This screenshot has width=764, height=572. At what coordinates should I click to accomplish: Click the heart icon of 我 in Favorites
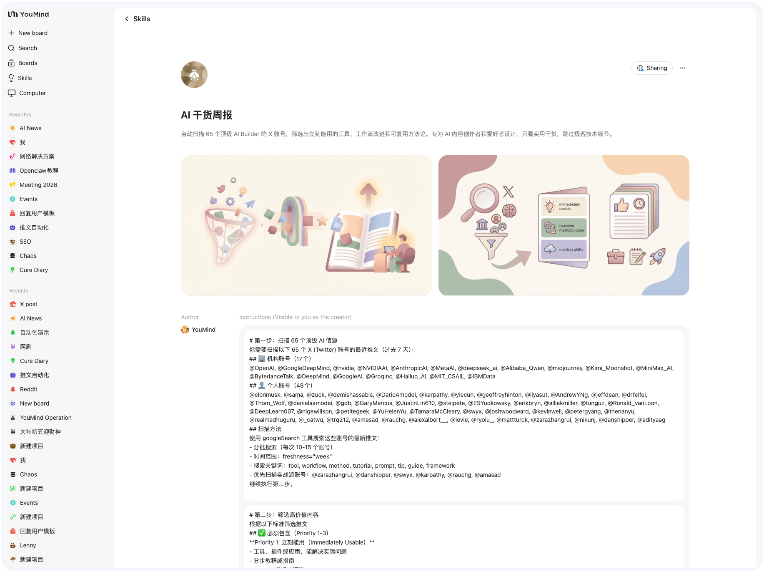click(13, 142)
